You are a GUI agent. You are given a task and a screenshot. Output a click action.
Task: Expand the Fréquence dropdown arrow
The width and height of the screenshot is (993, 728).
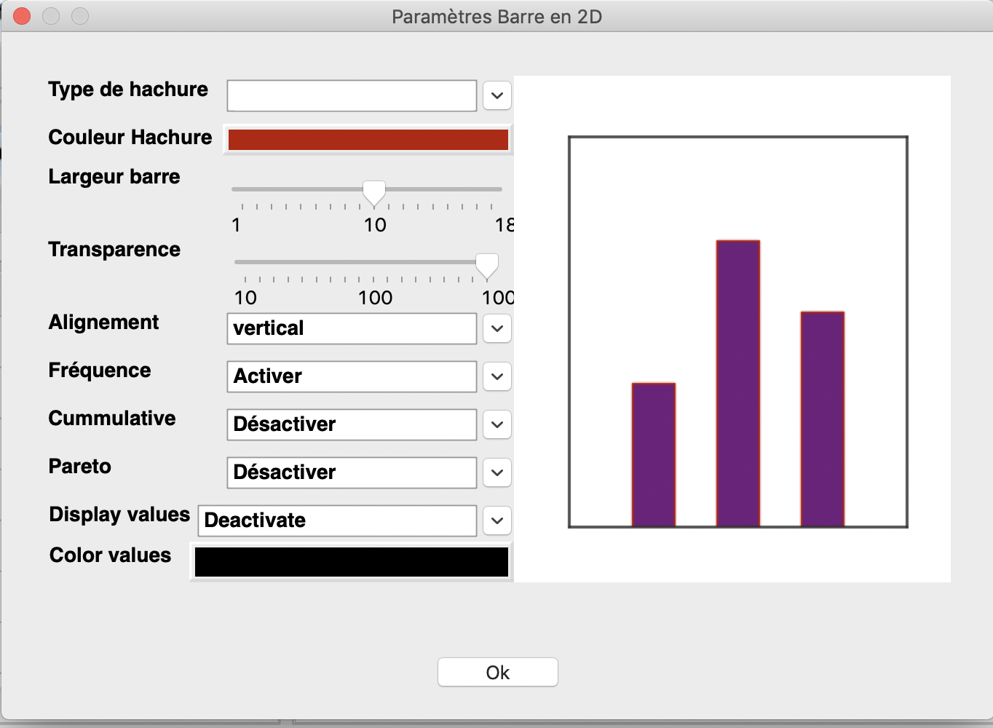(x=497, y=376)
